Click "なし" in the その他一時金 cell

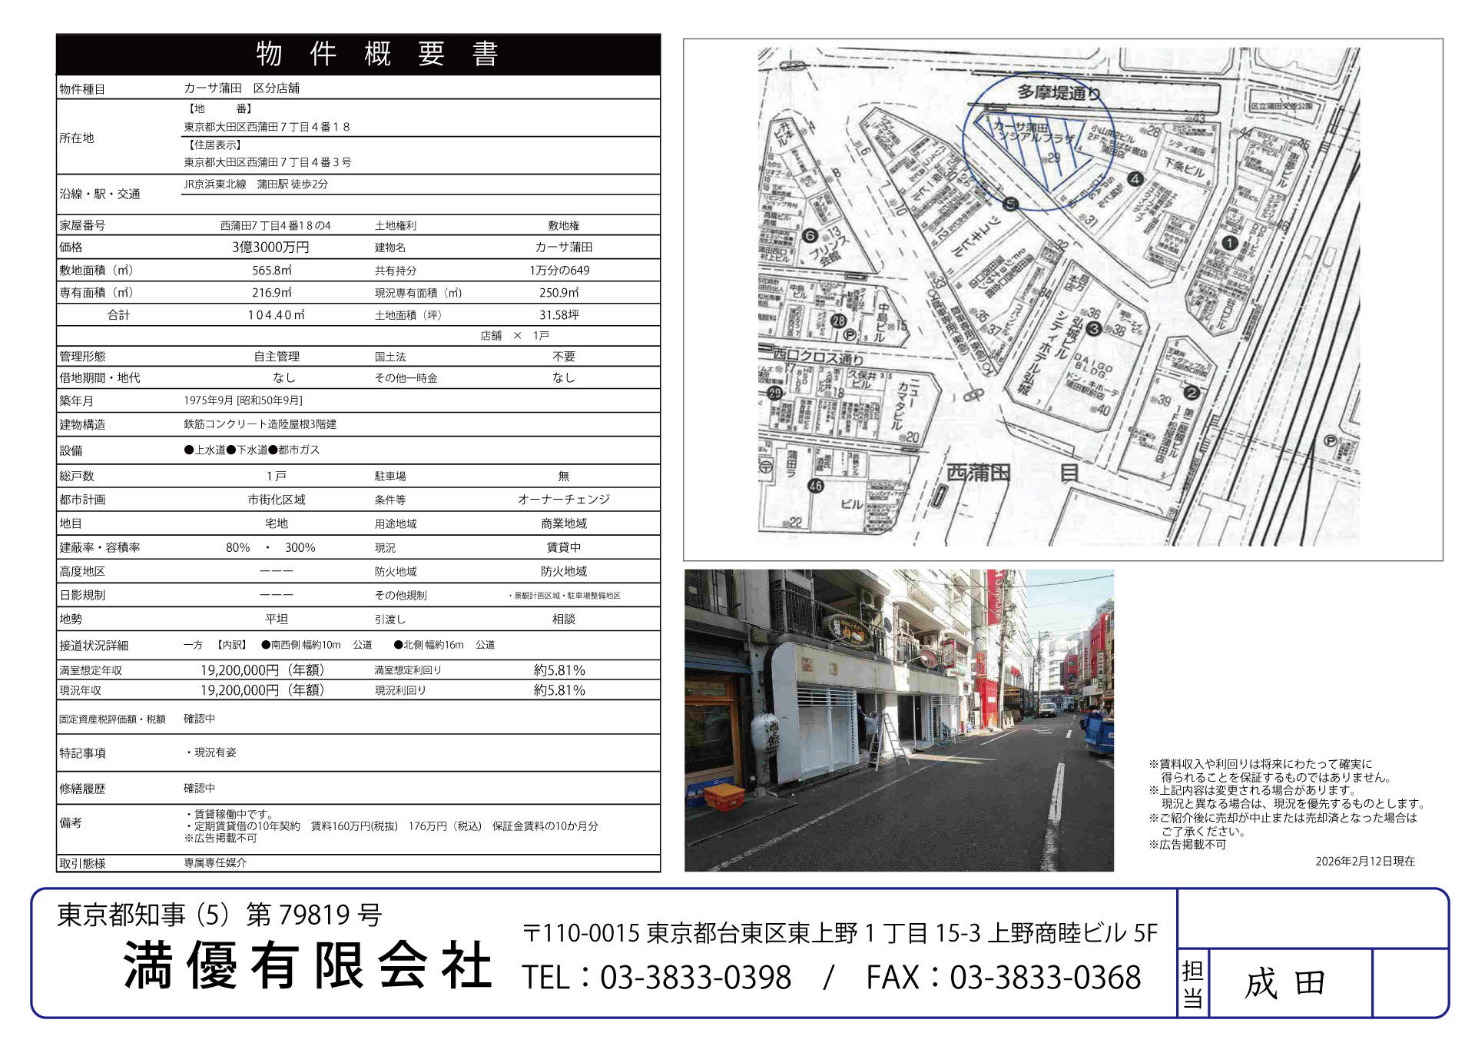[564, 378]
